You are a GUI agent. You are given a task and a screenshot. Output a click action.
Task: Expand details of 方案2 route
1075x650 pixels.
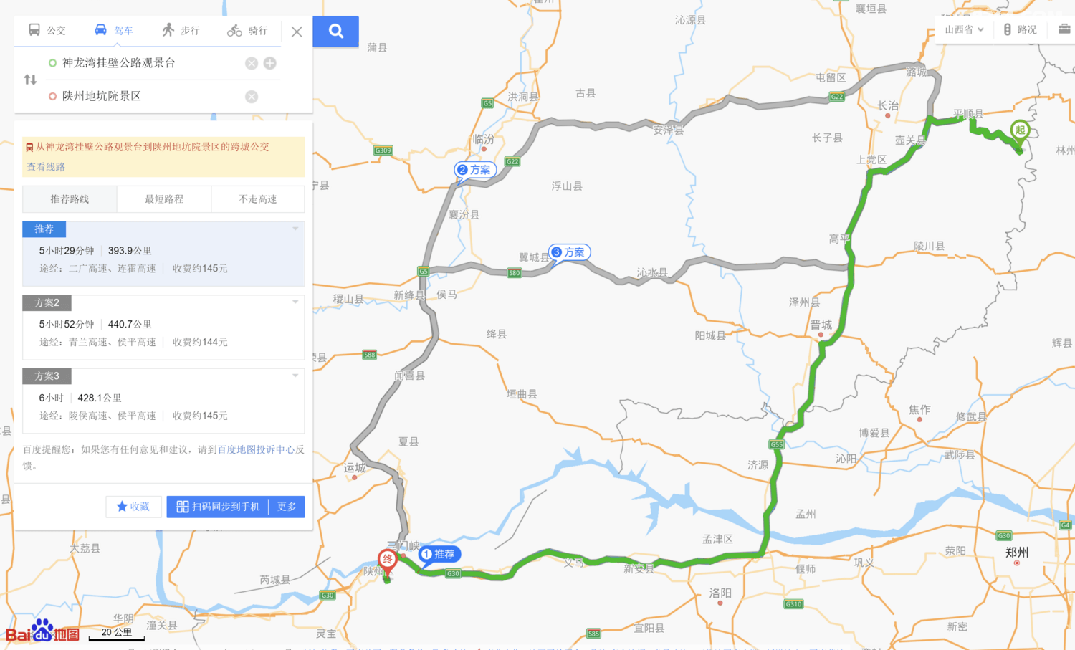pyautogui.click(x=295, y=302)
